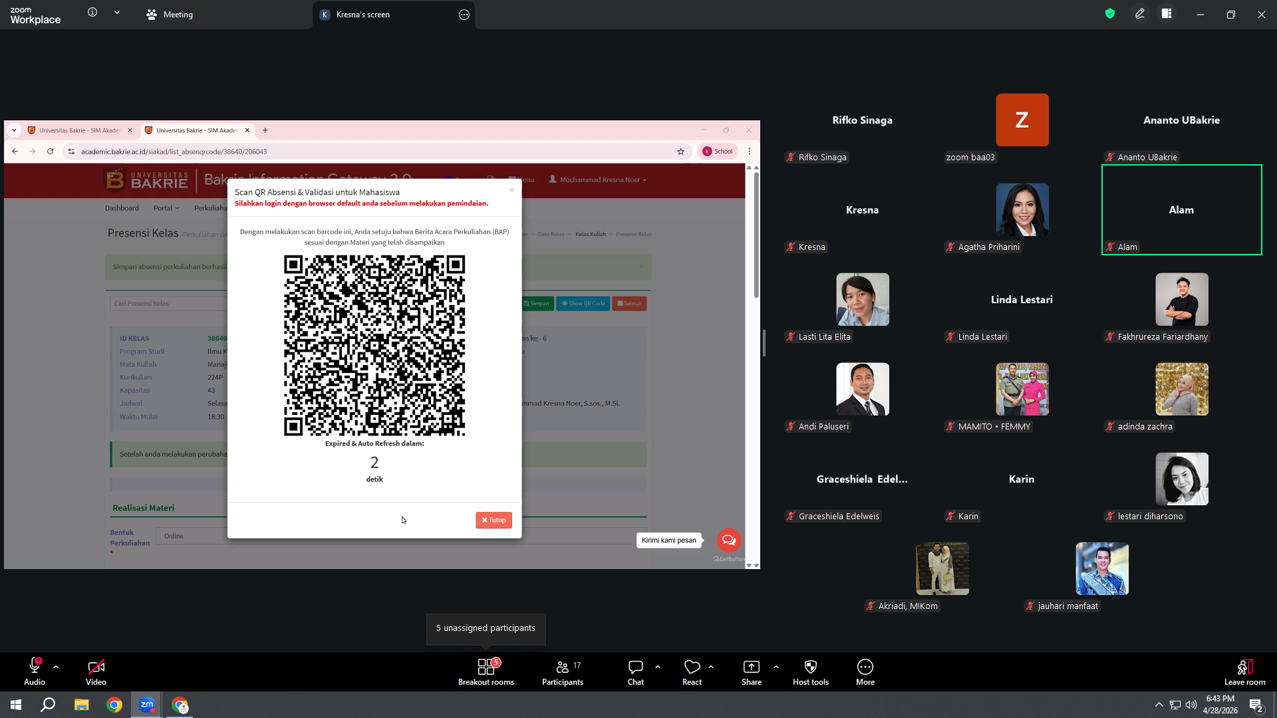
Task: Select the first Universitas Bakrie browser tab
Action: [79, 130]
